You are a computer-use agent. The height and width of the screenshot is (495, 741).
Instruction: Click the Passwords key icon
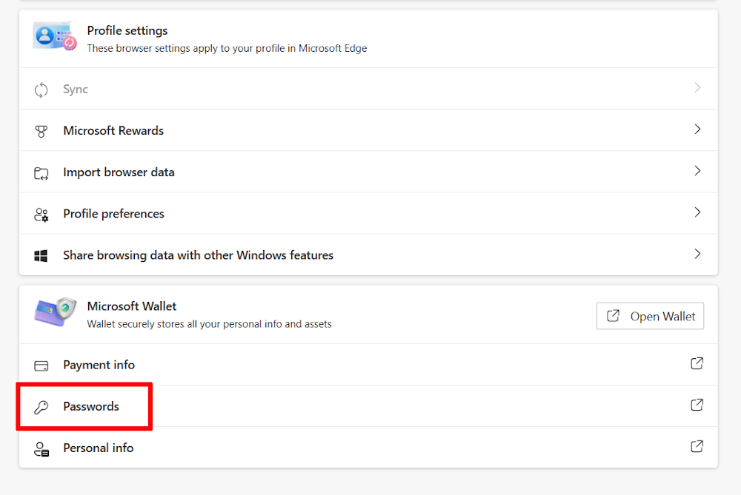point(41,407)
